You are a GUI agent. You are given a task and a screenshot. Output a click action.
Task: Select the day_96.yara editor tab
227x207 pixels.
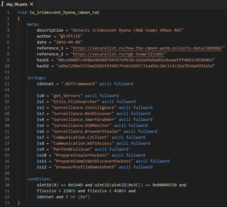[x=18, y=4]
